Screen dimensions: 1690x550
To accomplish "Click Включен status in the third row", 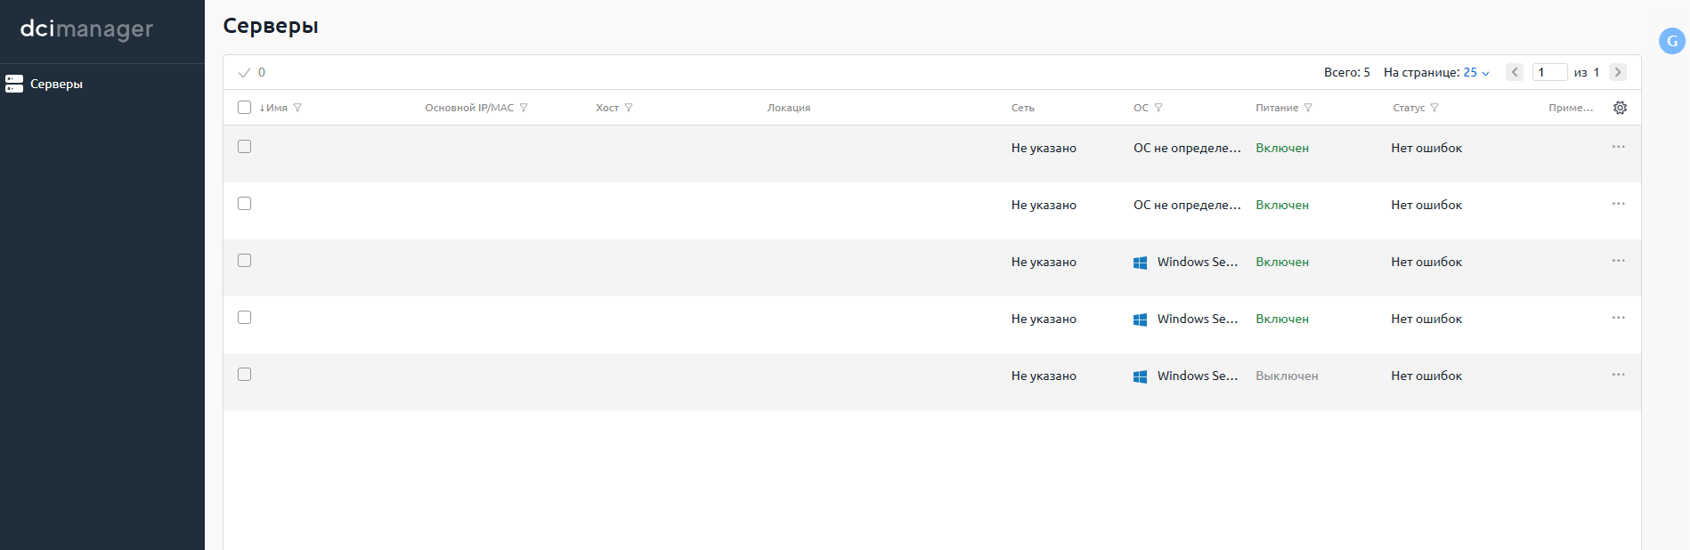I will pos(1282,263).
